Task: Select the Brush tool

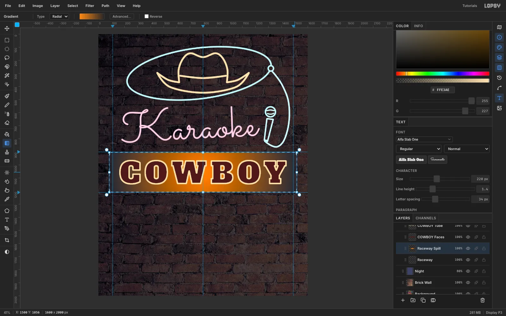Action: point(7,96)
